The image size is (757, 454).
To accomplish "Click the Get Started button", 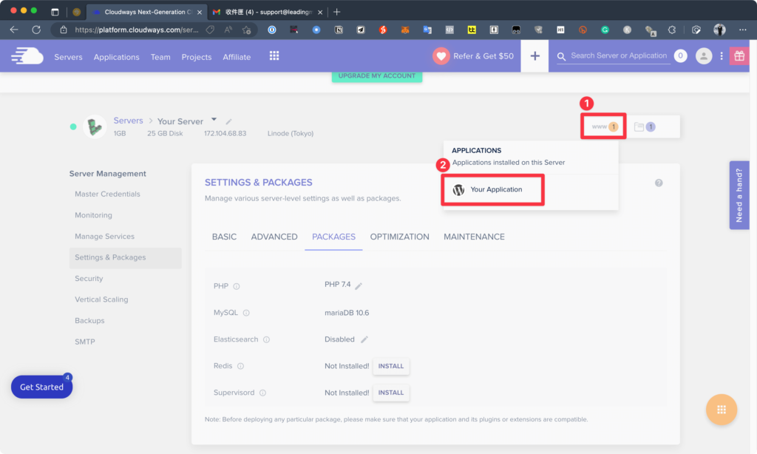I will pos(41,387).
